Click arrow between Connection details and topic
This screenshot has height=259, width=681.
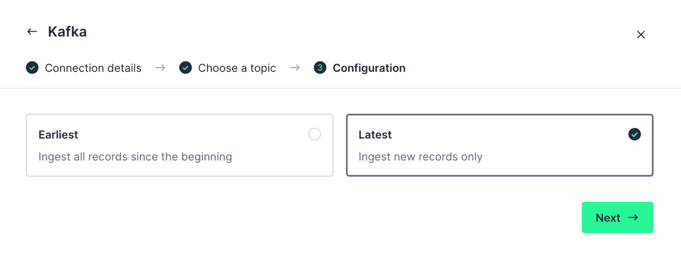pos(160,68)
